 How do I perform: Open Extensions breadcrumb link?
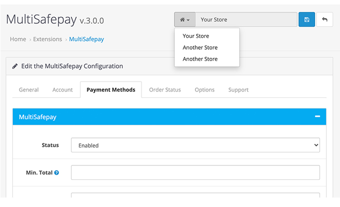48,39
